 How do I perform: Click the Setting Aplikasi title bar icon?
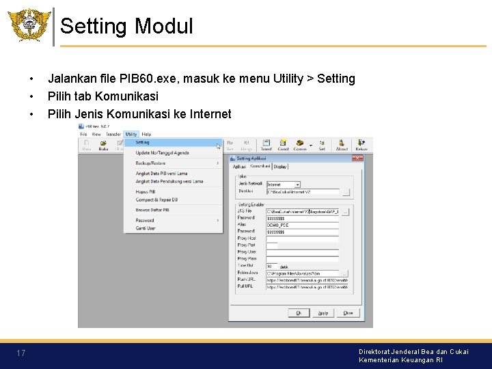(x=232, y=159)
